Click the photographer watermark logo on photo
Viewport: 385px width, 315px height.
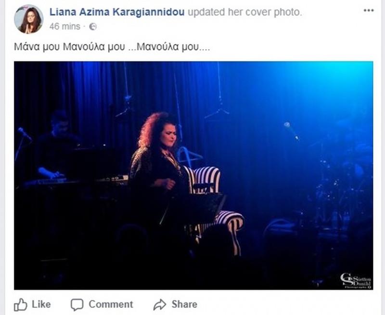[x=356, y=281]
